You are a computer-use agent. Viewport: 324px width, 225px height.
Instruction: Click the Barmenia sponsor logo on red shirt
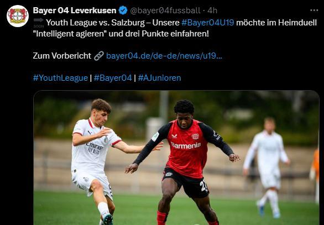[186, 145]
